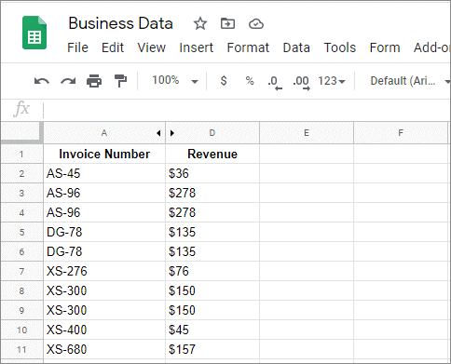This screenshot has height=364, width=451.
Task: Click decrease decimal places icon
Action: pos(275,83)
